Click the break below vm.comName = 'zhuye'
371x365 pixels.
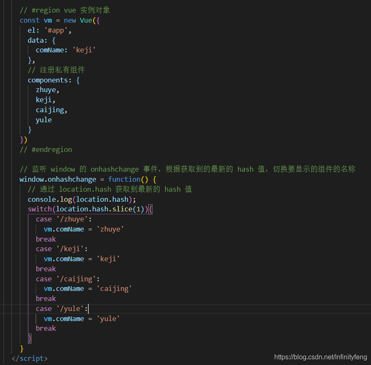pyautogui.click(x=46, y=239)
